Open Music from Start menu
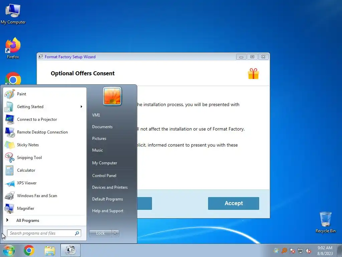Image resolution: width=342 pixels, height=257 pixels. point(97,150)
